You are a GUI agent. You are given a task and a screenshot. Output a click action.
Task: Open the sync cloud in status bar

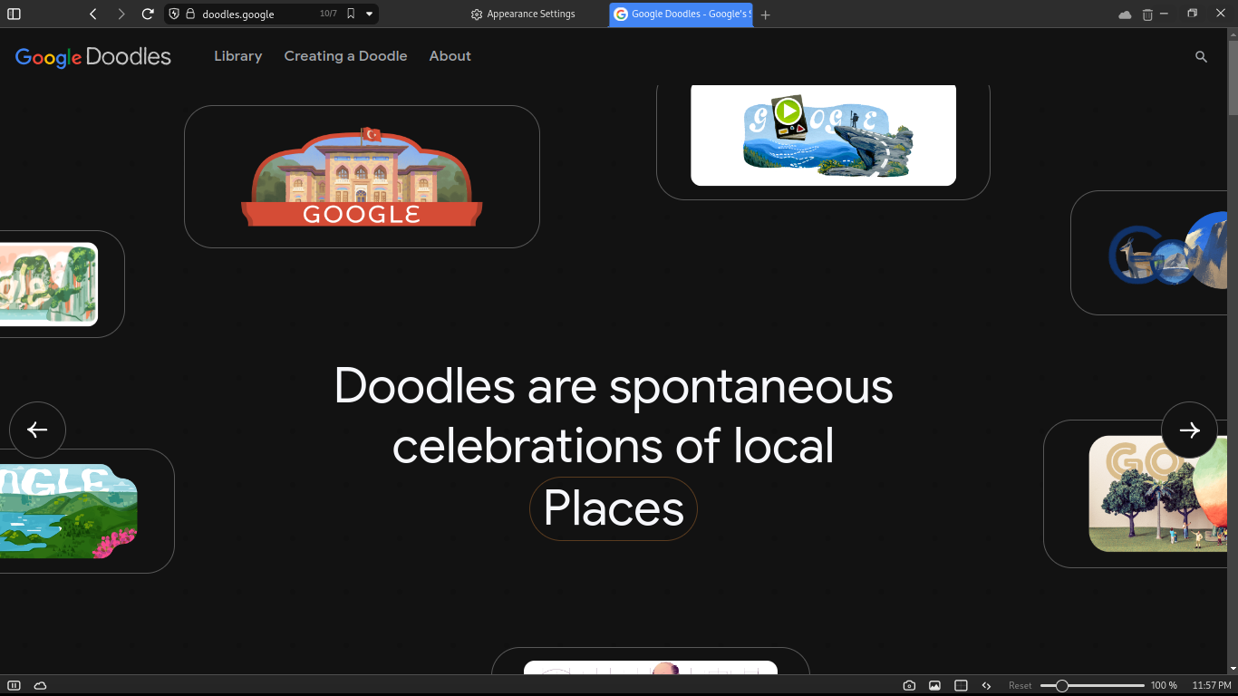coord(40,685)
